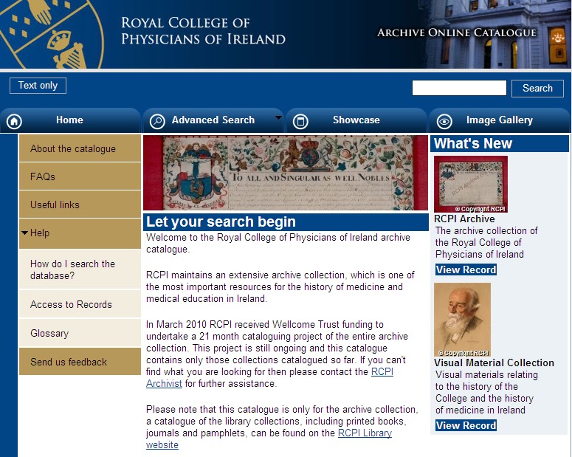Open the Image Gallery tab

[500, 120]
